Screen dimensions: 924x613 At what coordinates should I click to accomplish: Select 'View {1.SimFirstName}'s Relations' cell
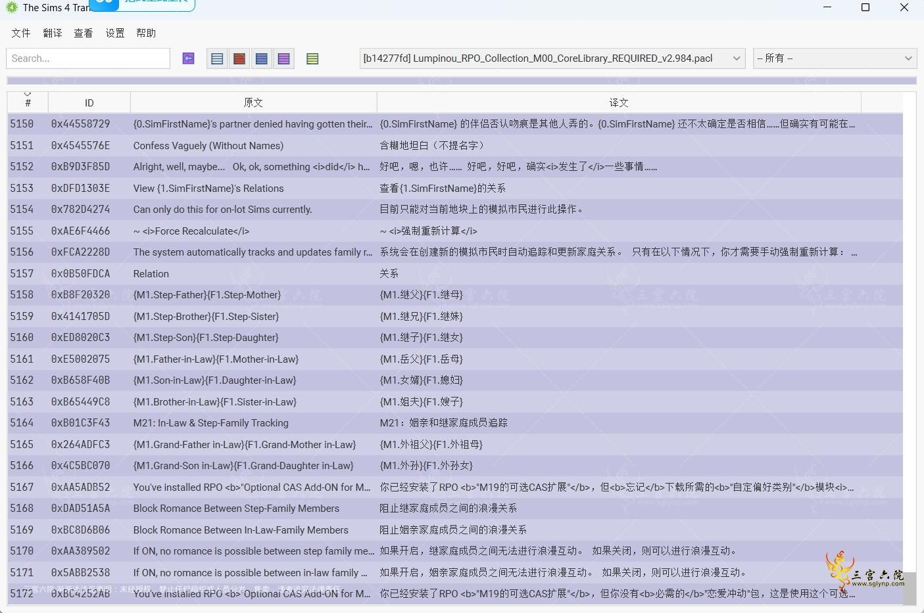tap(208, 188)
